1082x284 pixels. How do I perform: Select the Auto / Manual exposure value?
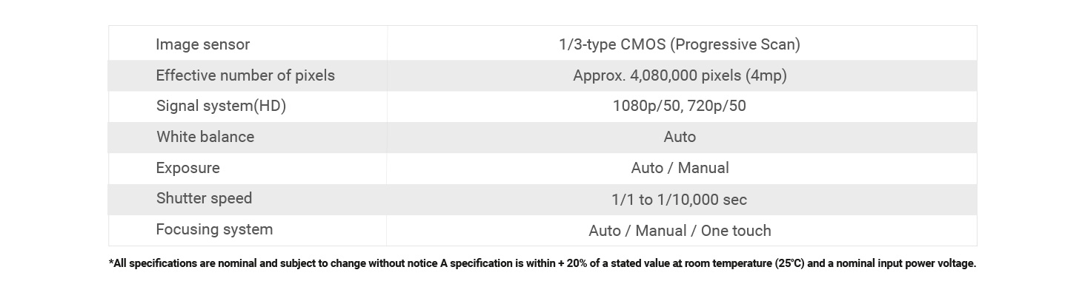[x=680, y=168]
